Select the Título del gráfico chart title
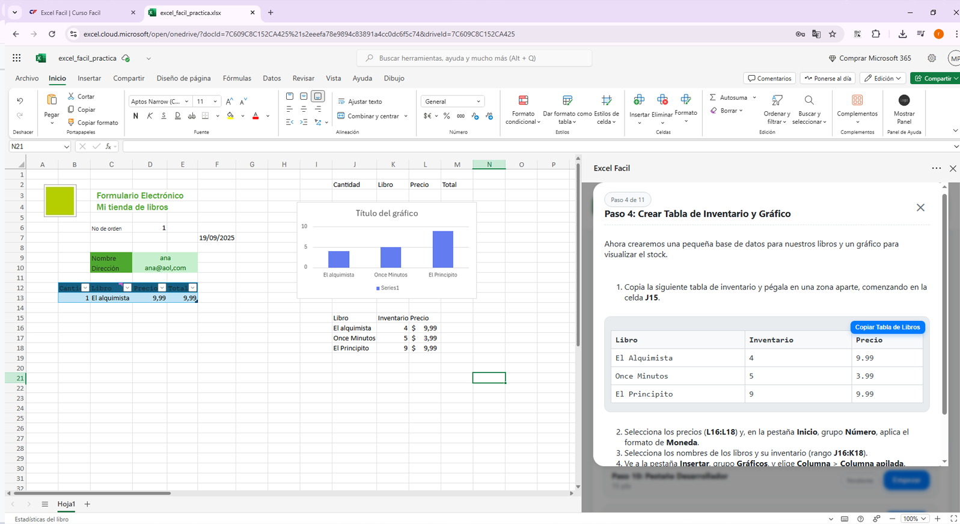The image size is (960, 524). (x=387, y=213)
